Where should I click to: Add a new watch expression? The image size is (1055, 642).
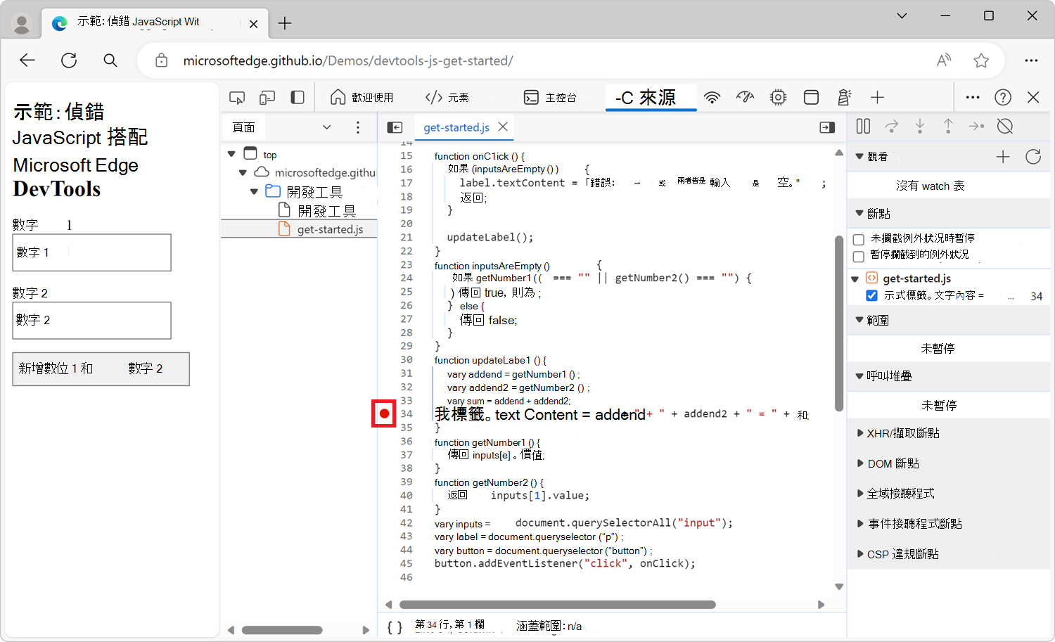[x=1003, y=157]
